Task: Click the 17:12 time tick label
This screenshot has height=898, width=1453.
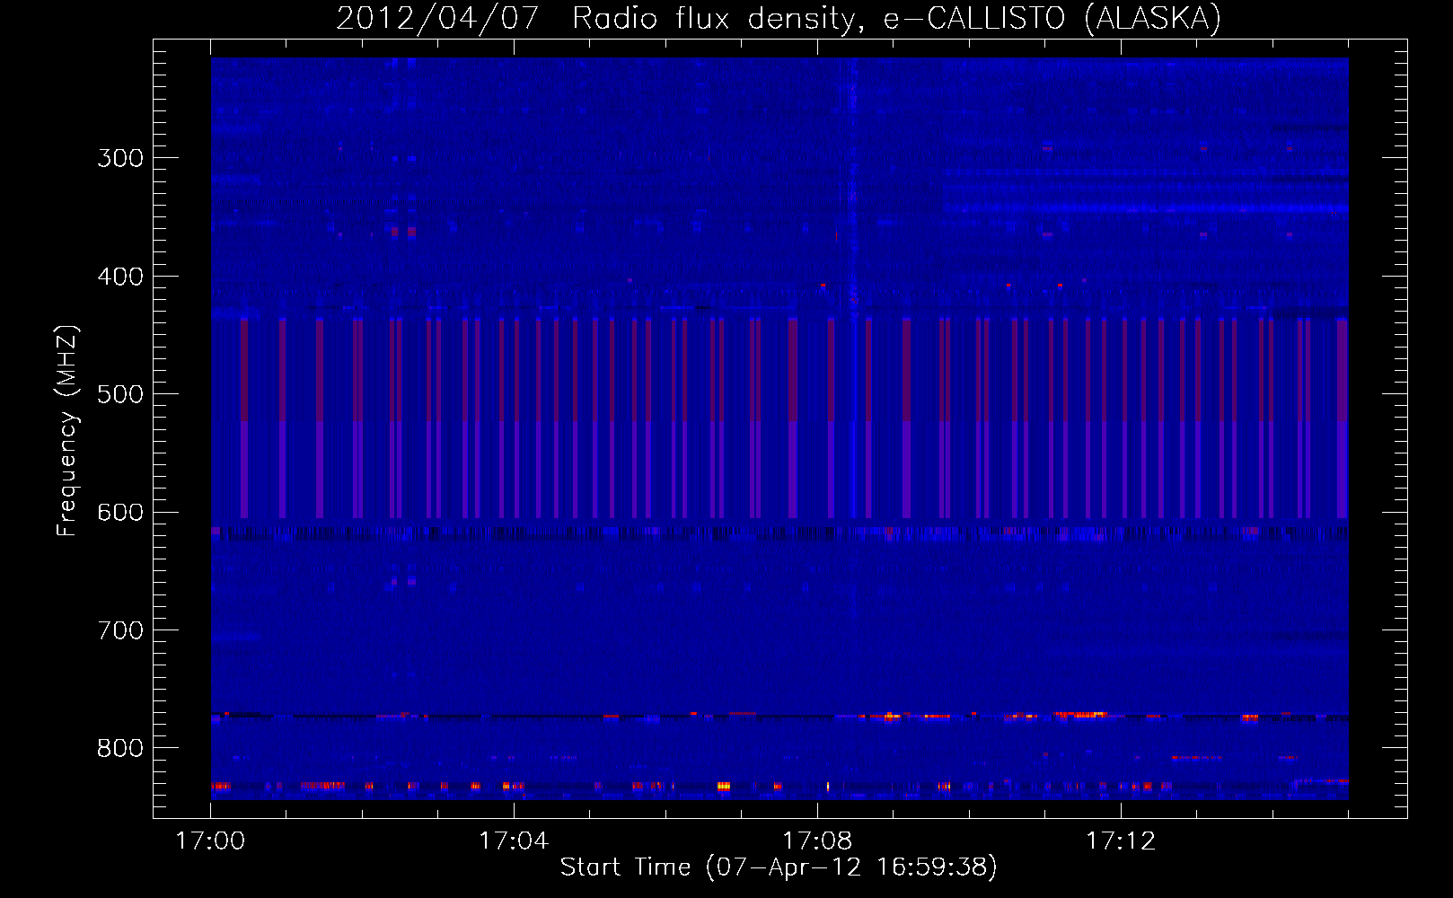Action: click(1121, 841)
